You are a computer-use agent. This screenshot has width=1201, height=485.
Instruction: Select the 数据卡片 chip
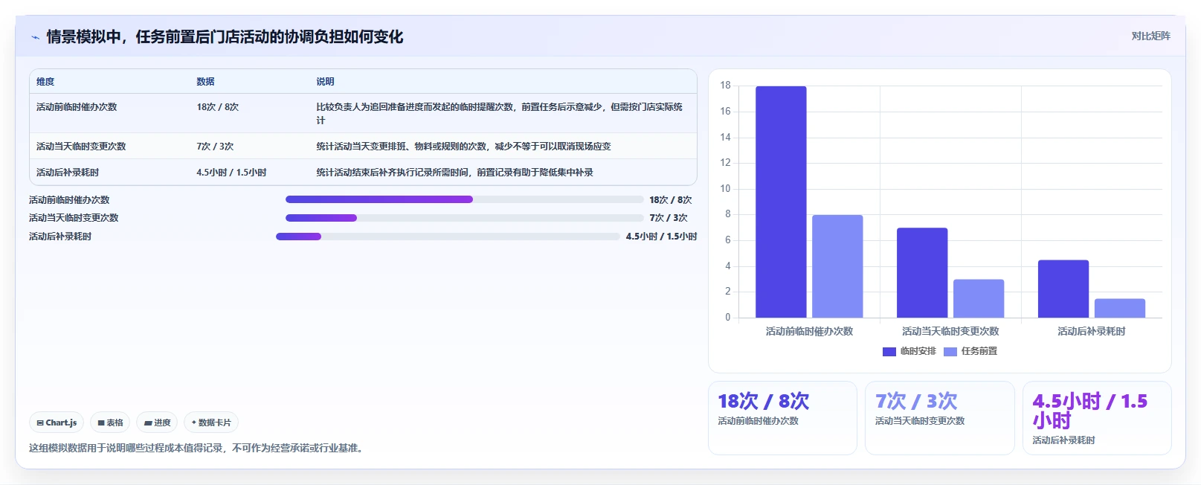(x=211, y=423)
